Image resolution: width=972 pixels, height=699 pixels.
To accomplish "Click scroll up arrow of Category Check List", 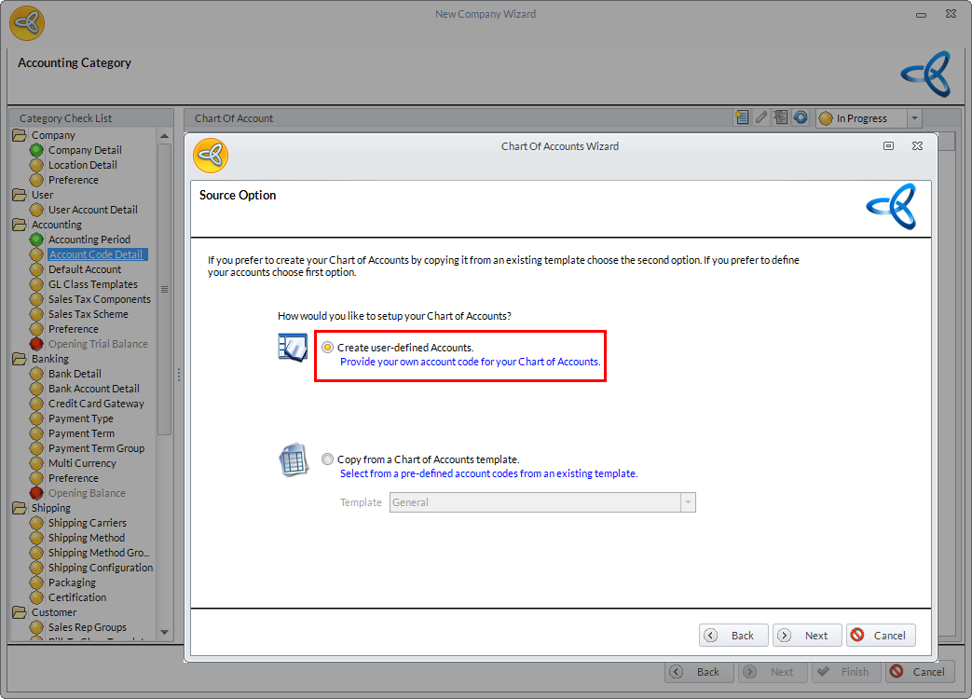I will [164, 136].
